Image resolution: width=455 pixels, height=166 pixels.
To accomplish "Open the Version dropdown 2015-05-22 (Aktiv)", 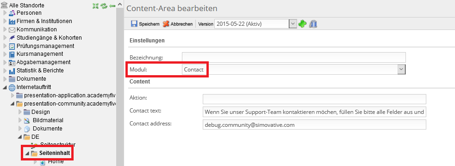I will pos(256,24).
